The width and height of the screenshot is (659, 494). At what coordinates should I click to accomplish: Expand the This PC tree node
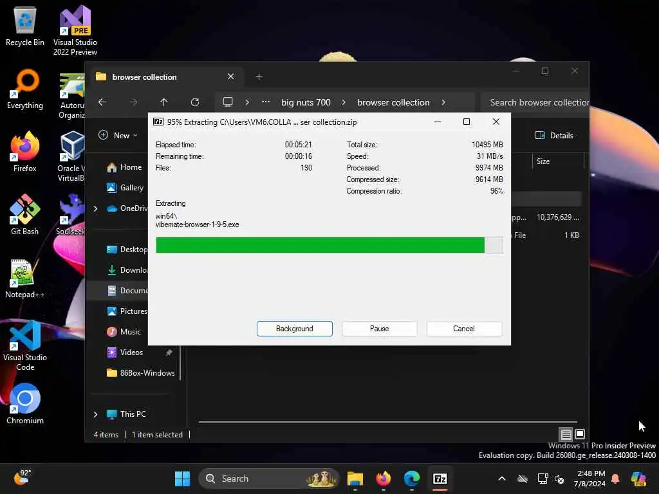point(95,414)
